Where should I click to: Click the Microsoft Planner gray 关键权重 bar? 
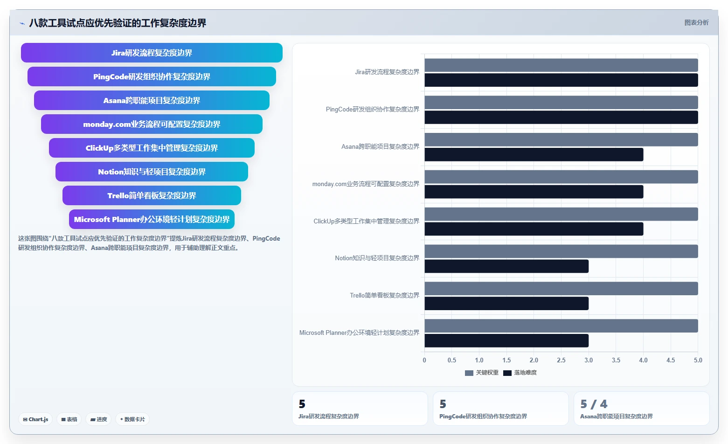[561, 326]
